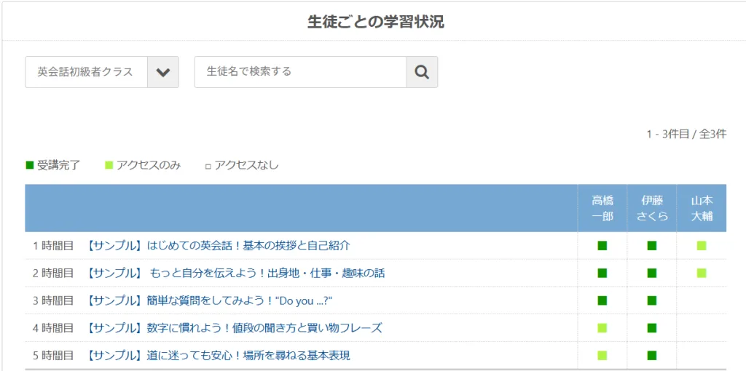The height and width of the screenshot is (371, 746).
Task: Click the magnifying glass search icon
Action: click(x=422, y=72)
